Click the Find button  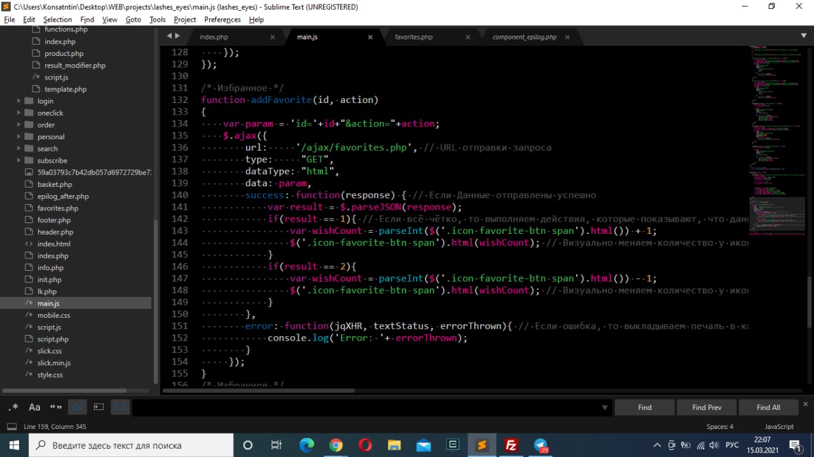coord(644,407)
